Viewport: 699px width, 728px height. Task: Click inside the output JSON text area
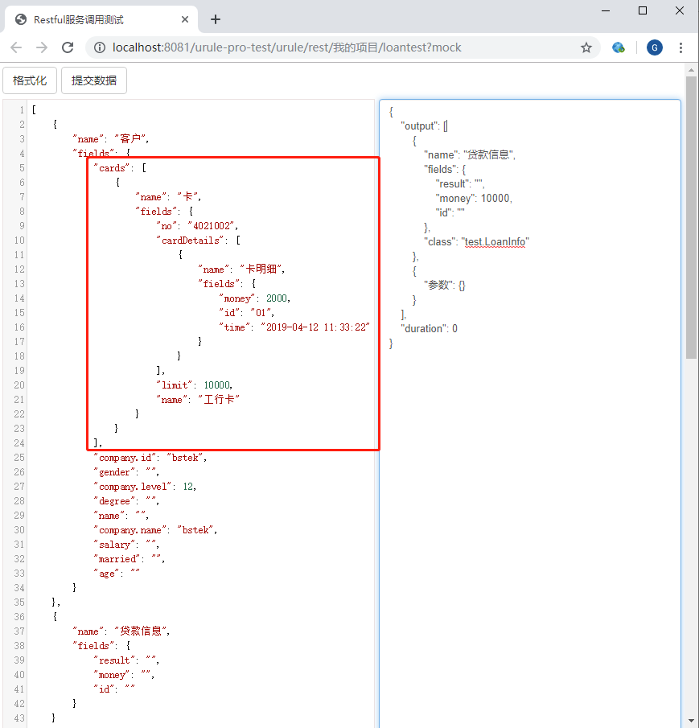530,413
